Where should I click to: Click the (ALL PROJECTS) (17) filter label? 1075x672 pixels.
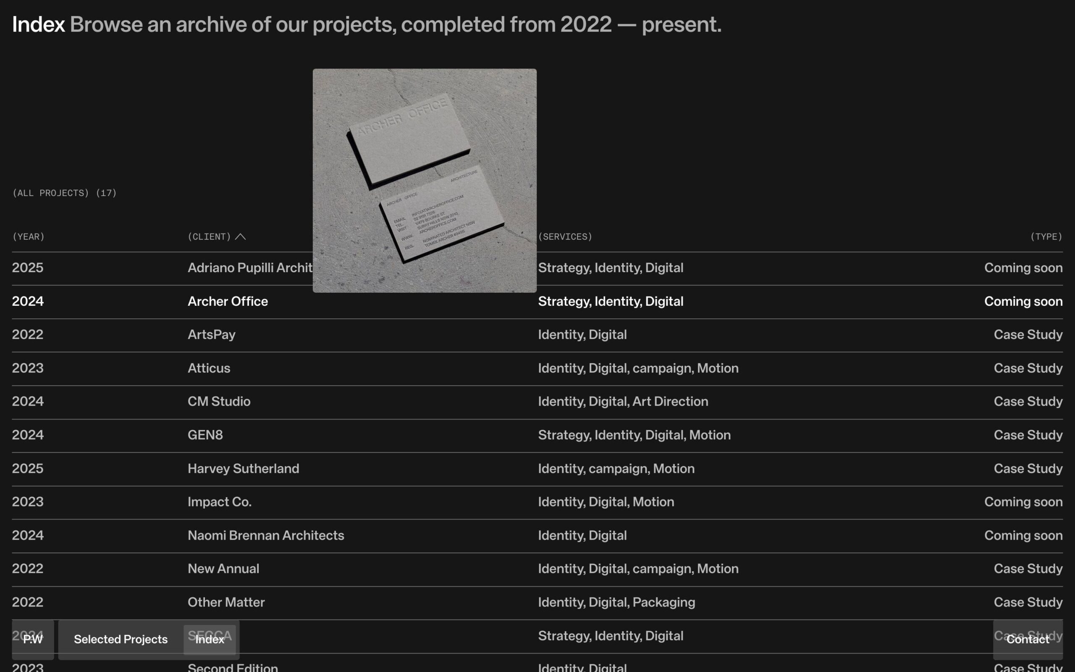[x=64, y=193]
